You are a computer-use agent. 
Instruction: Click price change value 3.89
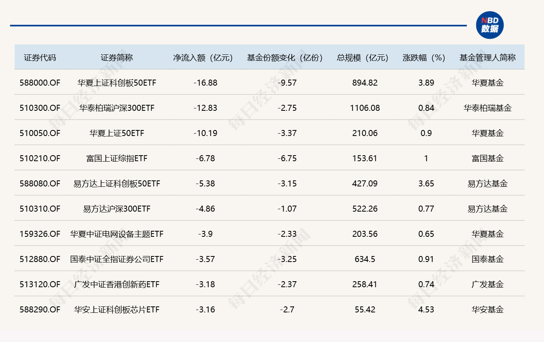(x=426, y=83)
